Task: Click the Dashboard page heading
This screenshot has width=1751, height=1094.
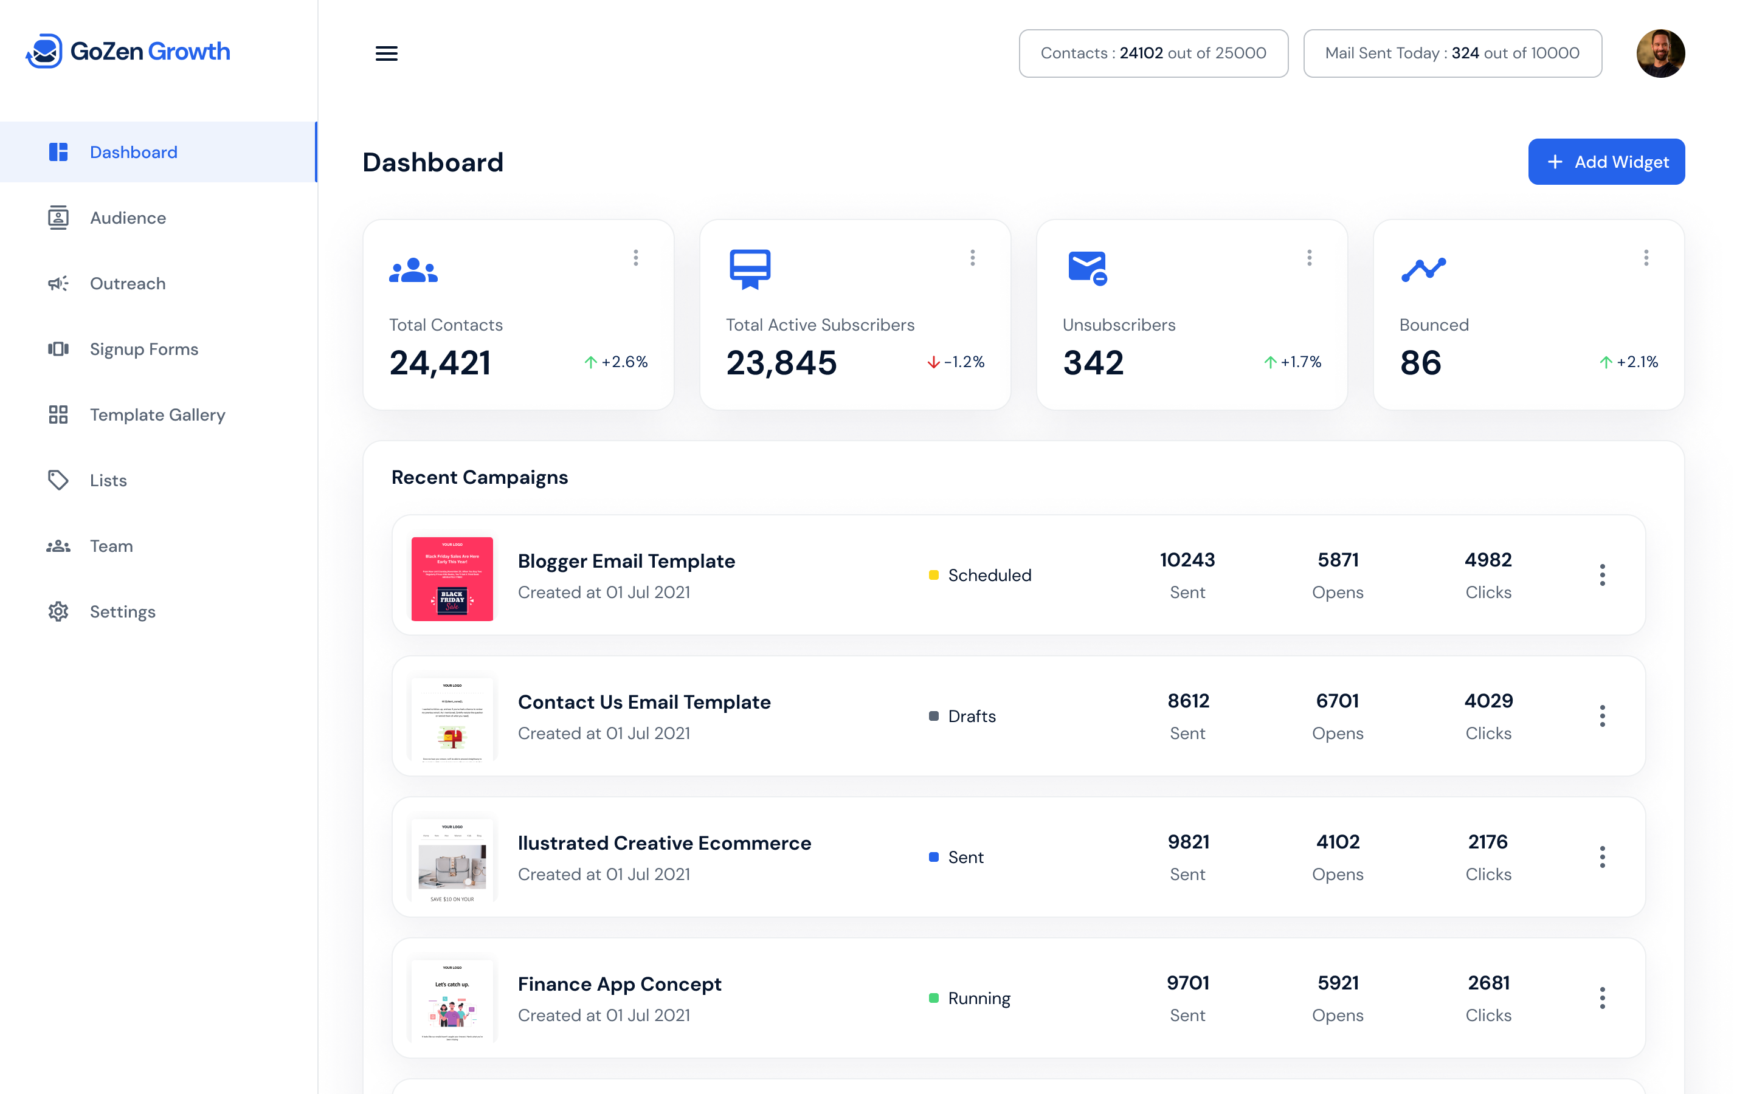Action: coord(433,162)
